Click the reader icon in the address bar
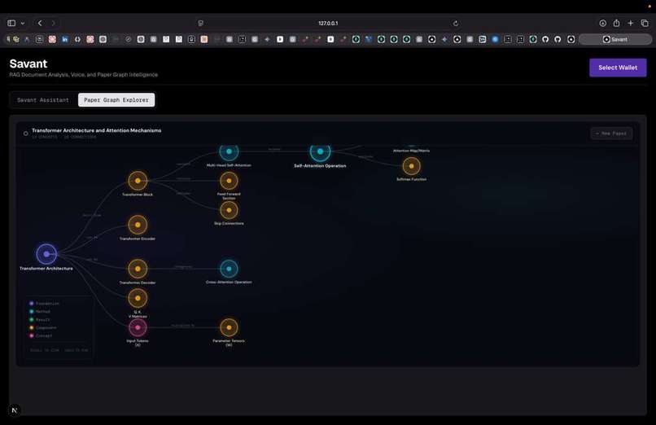Viewport: 656px width, 425px height. [x=201, y=23]
